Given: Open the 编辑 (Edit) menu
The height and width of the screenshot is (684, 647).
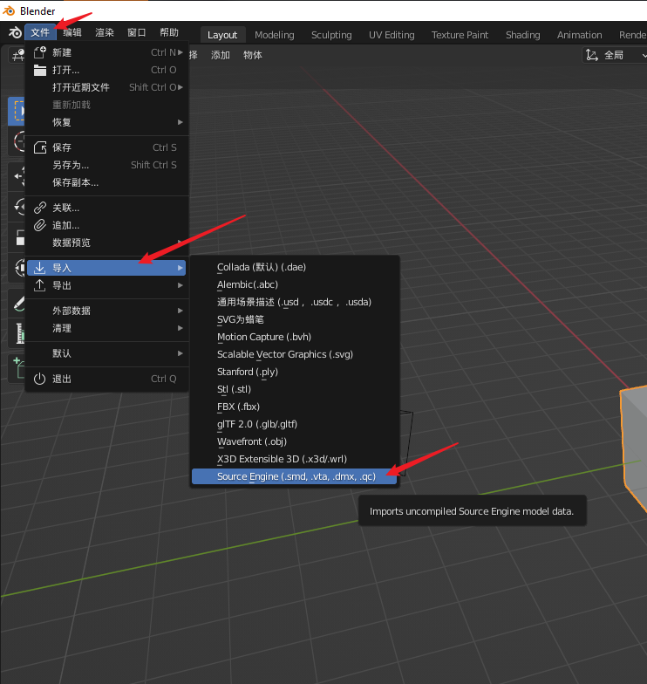Looking at the screenshot, I should [72, 32].
